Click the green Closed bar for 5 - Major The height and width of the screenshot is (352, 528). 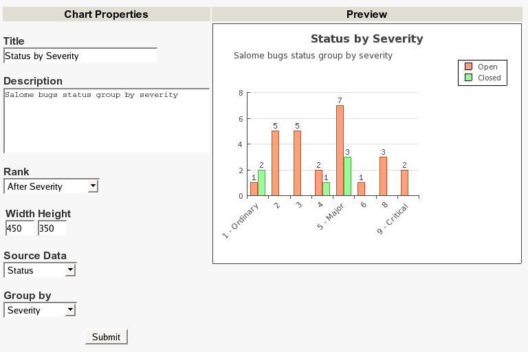(x=347, y=176)
